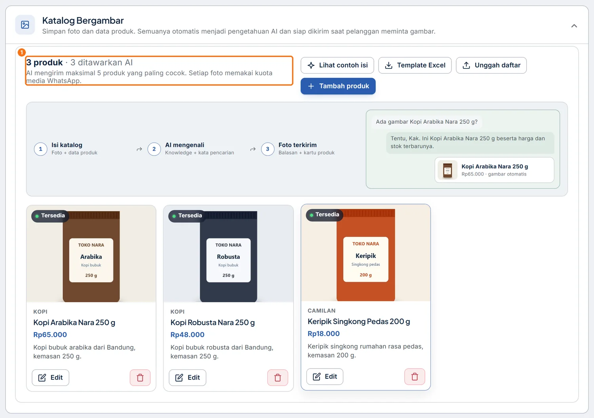The height and width of the screenshot is (418, 594).
Task: Click description 'Keripik singkong rumahan rasa pedas'
Action: point(366,346)
